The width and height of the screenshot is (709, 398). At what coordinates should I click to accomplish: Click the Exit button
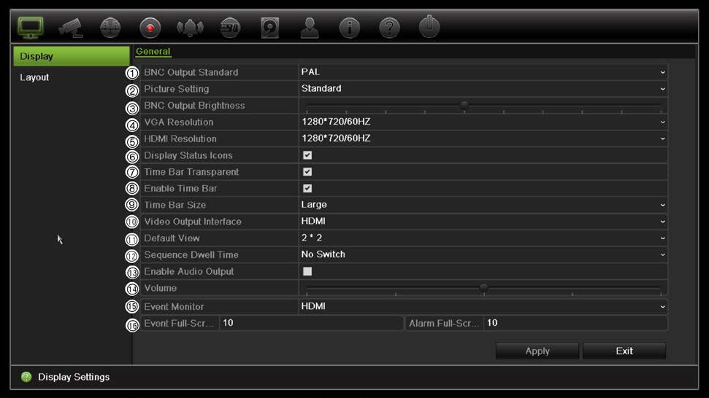[x=624, y=351]
